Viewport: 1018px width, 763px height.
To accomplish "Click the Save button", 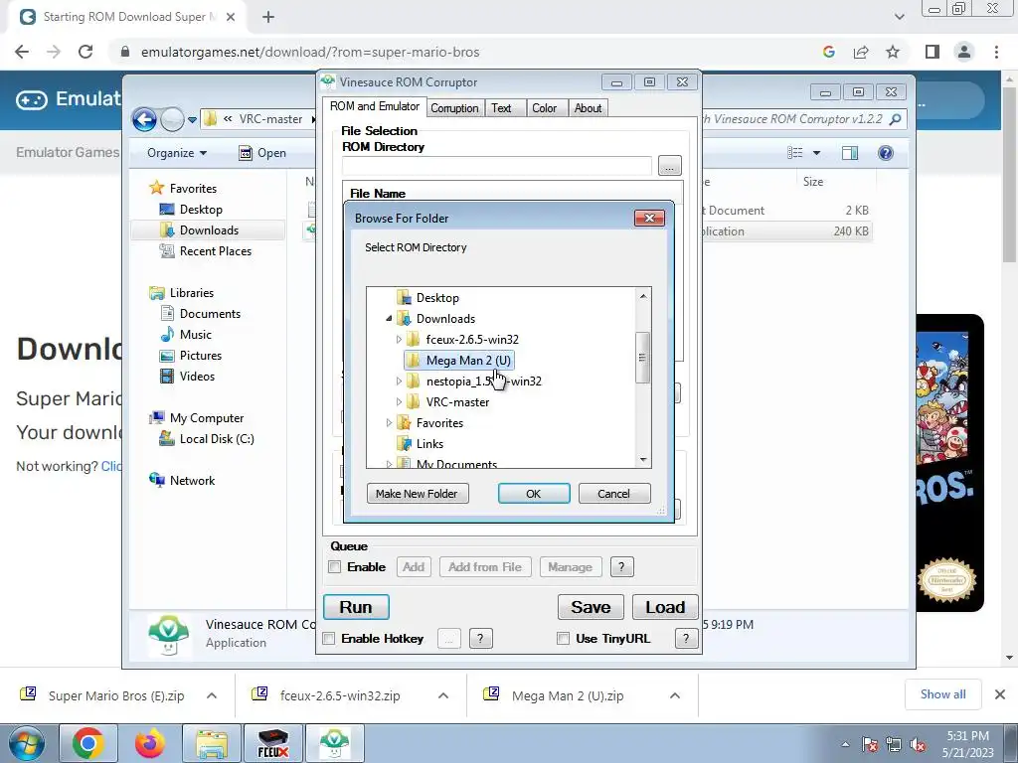I will point(591,607).
